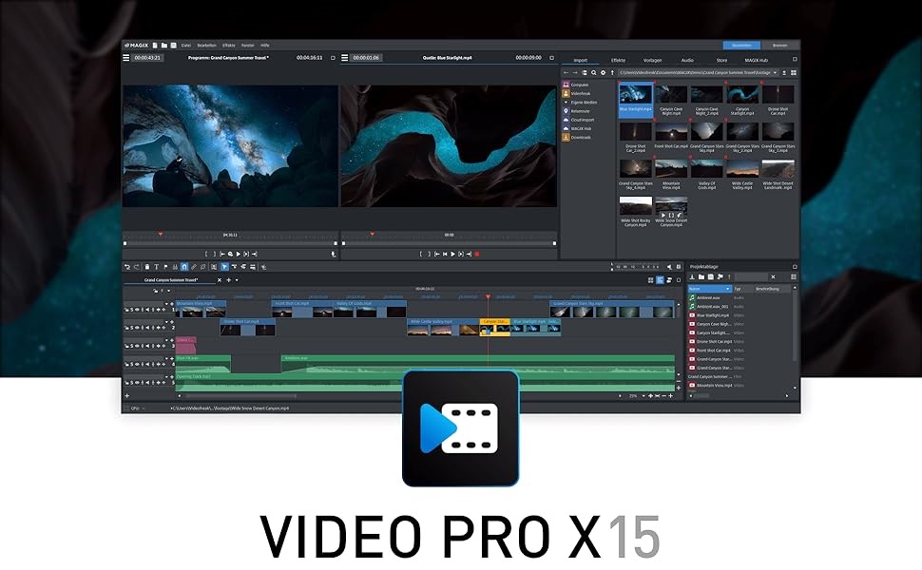
Task: Open the source monitor hamburger menu
Action: 345,58
